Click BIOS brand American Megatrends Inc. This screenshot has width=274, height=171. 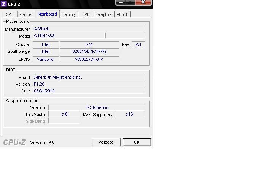[x=89, y=77]
